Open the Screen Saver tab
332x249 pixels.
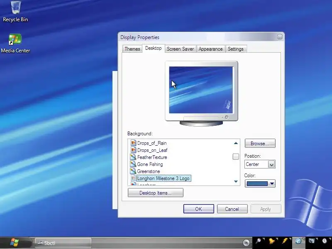pyautogui.click(x=181, y=49)
